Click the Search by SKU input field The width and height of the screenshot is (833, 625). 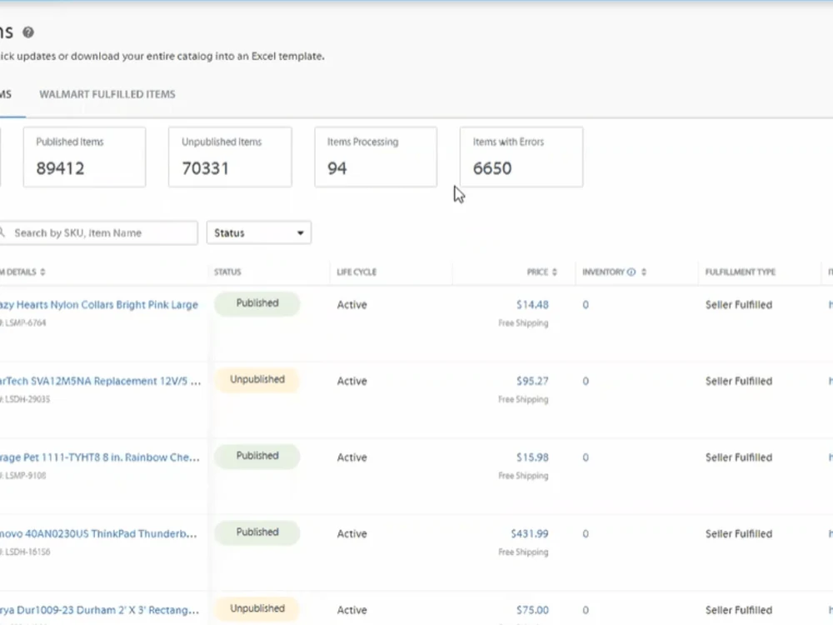coord(100,232)
